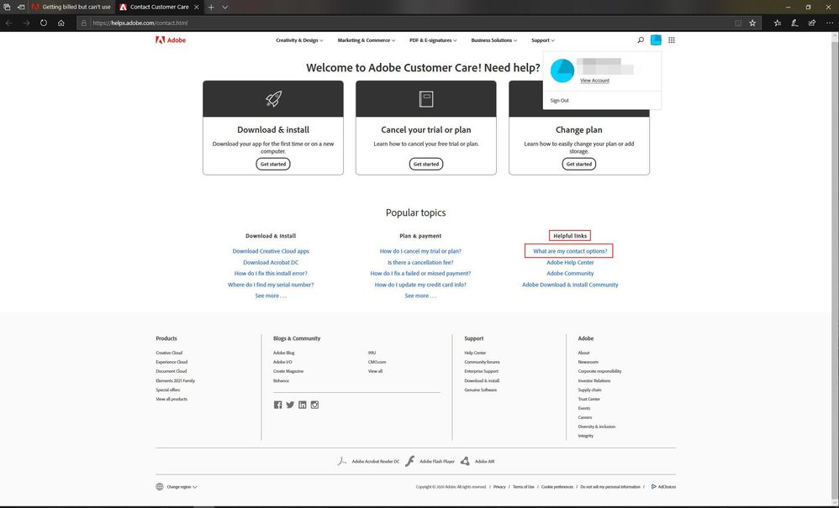Show tab previews chevron
Screen dimensions: 839x508
point(224,7)
